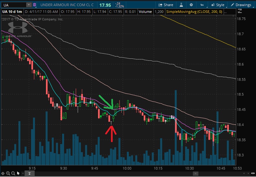Click the D: 4/11/17 11:05 AM date
Screen dimensions: 256x177
pyautogui.click(x=41, y=12)
